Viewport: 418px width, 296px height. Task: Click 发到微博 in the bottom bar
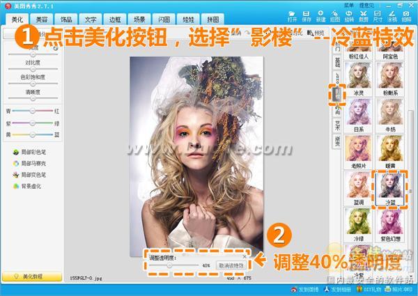click(305, 289)
